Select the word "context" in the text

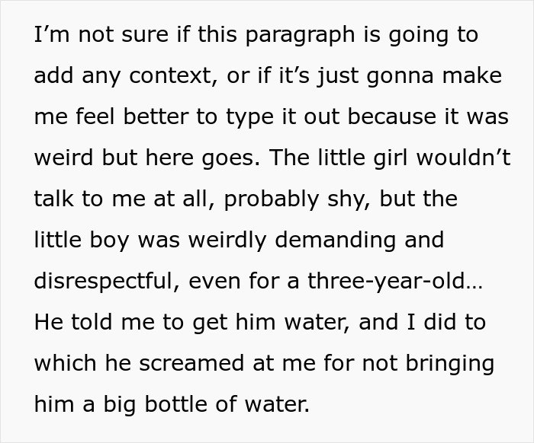point(172,75)
